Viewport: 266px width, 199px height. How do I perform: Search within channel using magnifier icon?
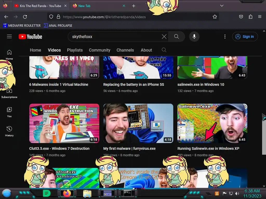coord(164,50)
